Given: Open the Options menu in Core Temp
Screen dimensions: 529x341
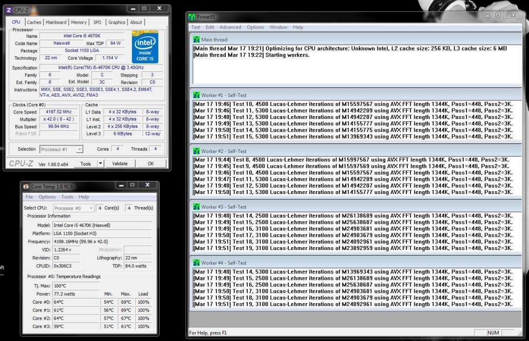Looking at the screenshot, I should [x=47, y=197].
